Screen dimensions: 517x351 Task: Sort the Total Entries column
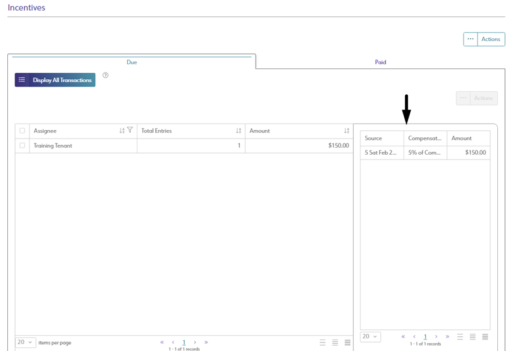(x=238, y=130)
